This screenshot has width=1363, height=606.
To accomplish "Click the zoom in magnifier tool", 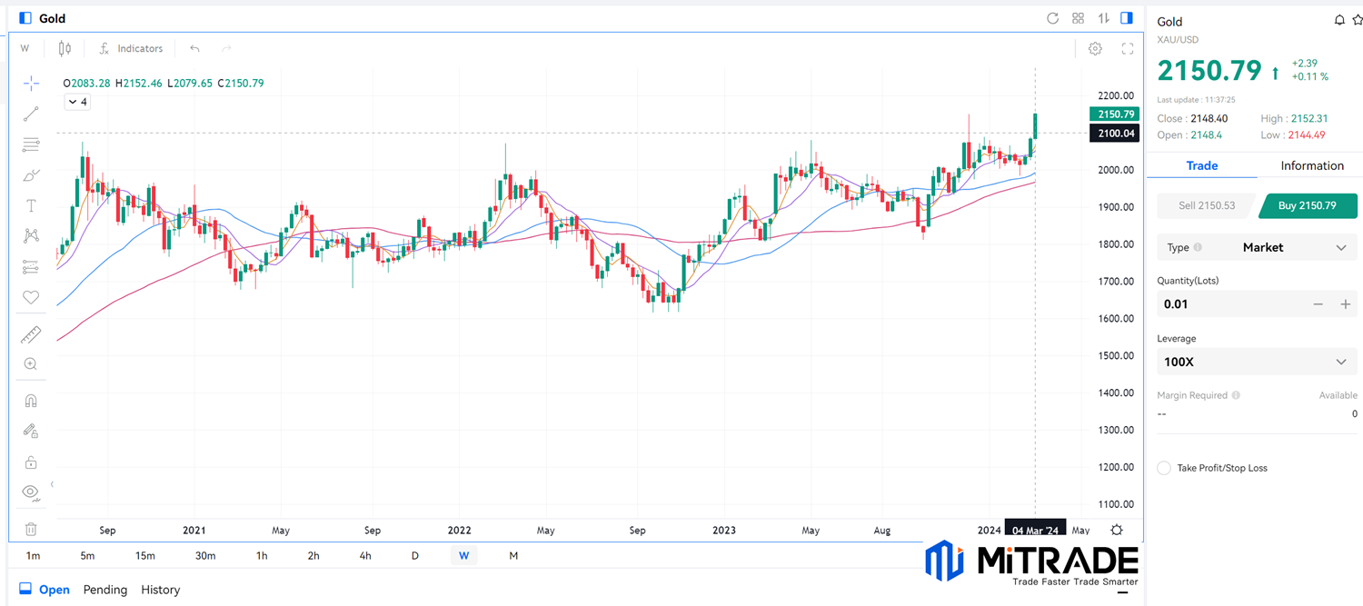I will [31, 364].
